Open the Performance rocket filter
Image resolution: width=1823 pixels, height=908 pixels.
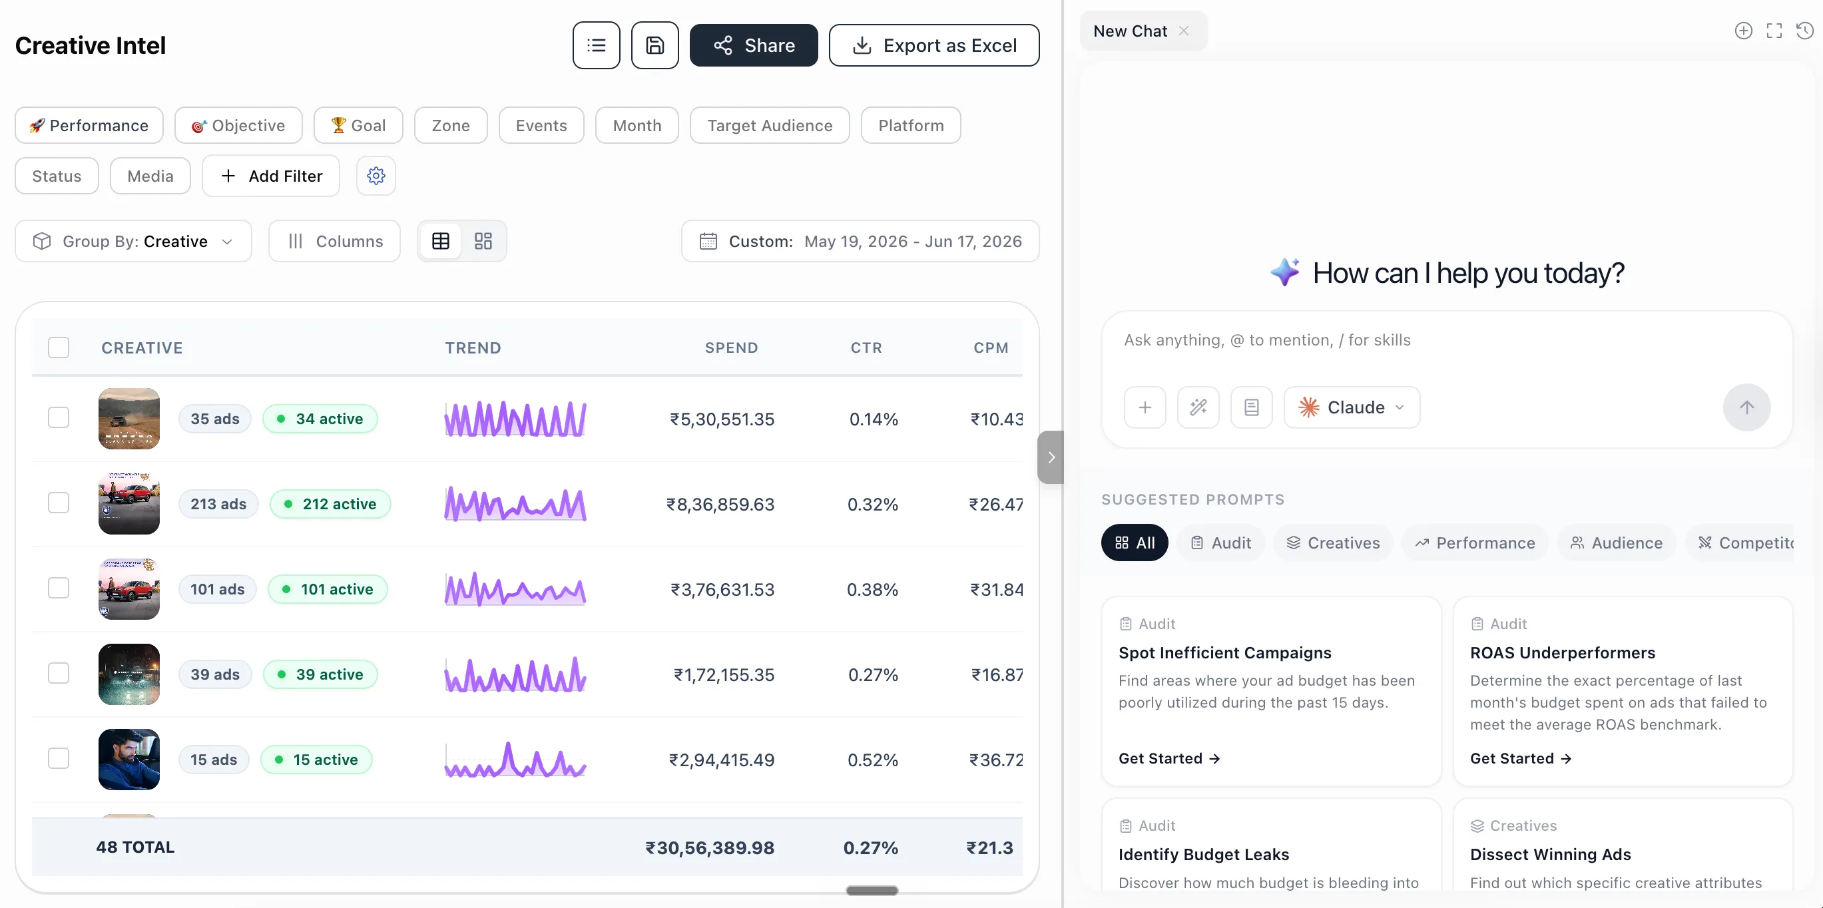click(x=89, y=125)
